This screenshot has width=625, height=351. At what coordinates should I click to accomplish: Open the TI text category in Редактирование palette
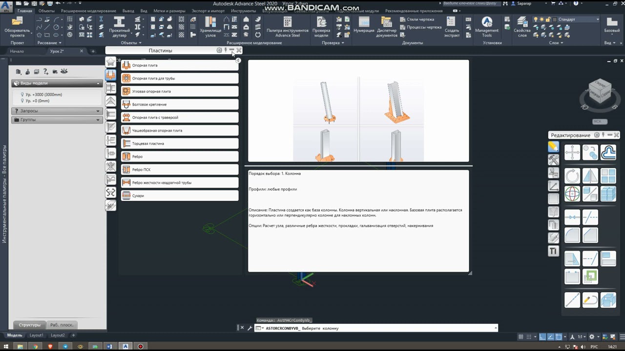553,251
